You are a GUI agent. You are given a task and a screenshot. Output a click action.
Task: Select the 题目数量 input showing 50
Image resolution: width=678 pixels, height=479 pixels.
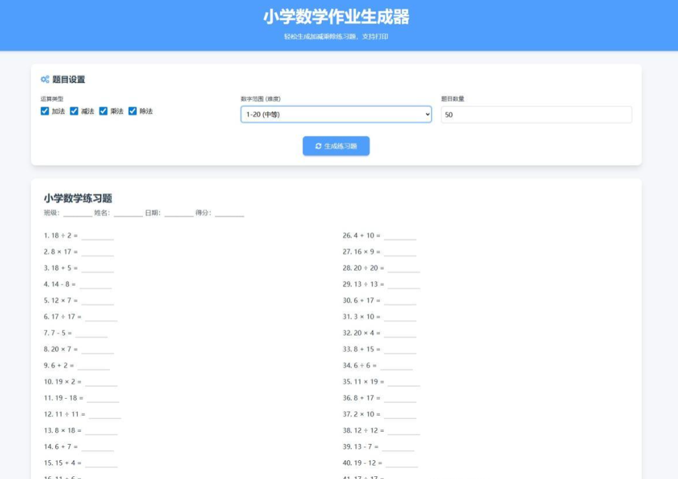pos(536,116)
